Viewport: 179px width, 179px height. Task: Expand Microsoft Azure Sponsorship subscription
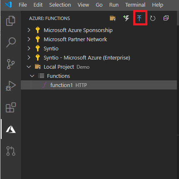[x=29, y=30]
